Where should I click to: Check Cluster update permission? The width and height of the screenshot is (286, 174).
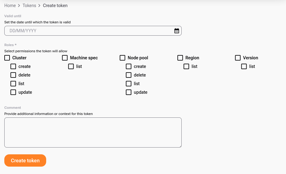13,92
